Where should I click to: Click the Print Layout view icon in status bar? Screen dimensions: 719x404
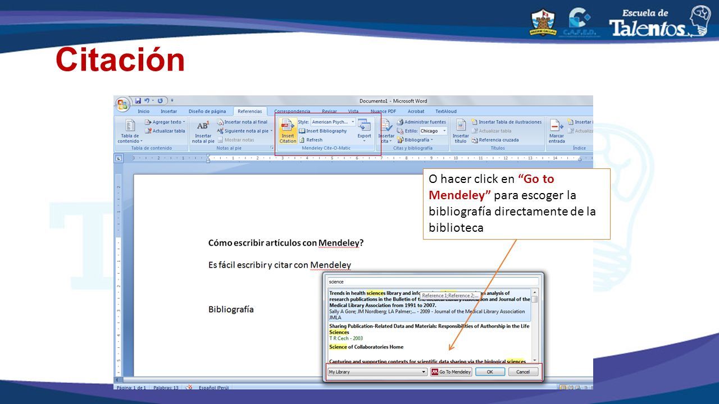pyautogui.click(x=562, y=387)
